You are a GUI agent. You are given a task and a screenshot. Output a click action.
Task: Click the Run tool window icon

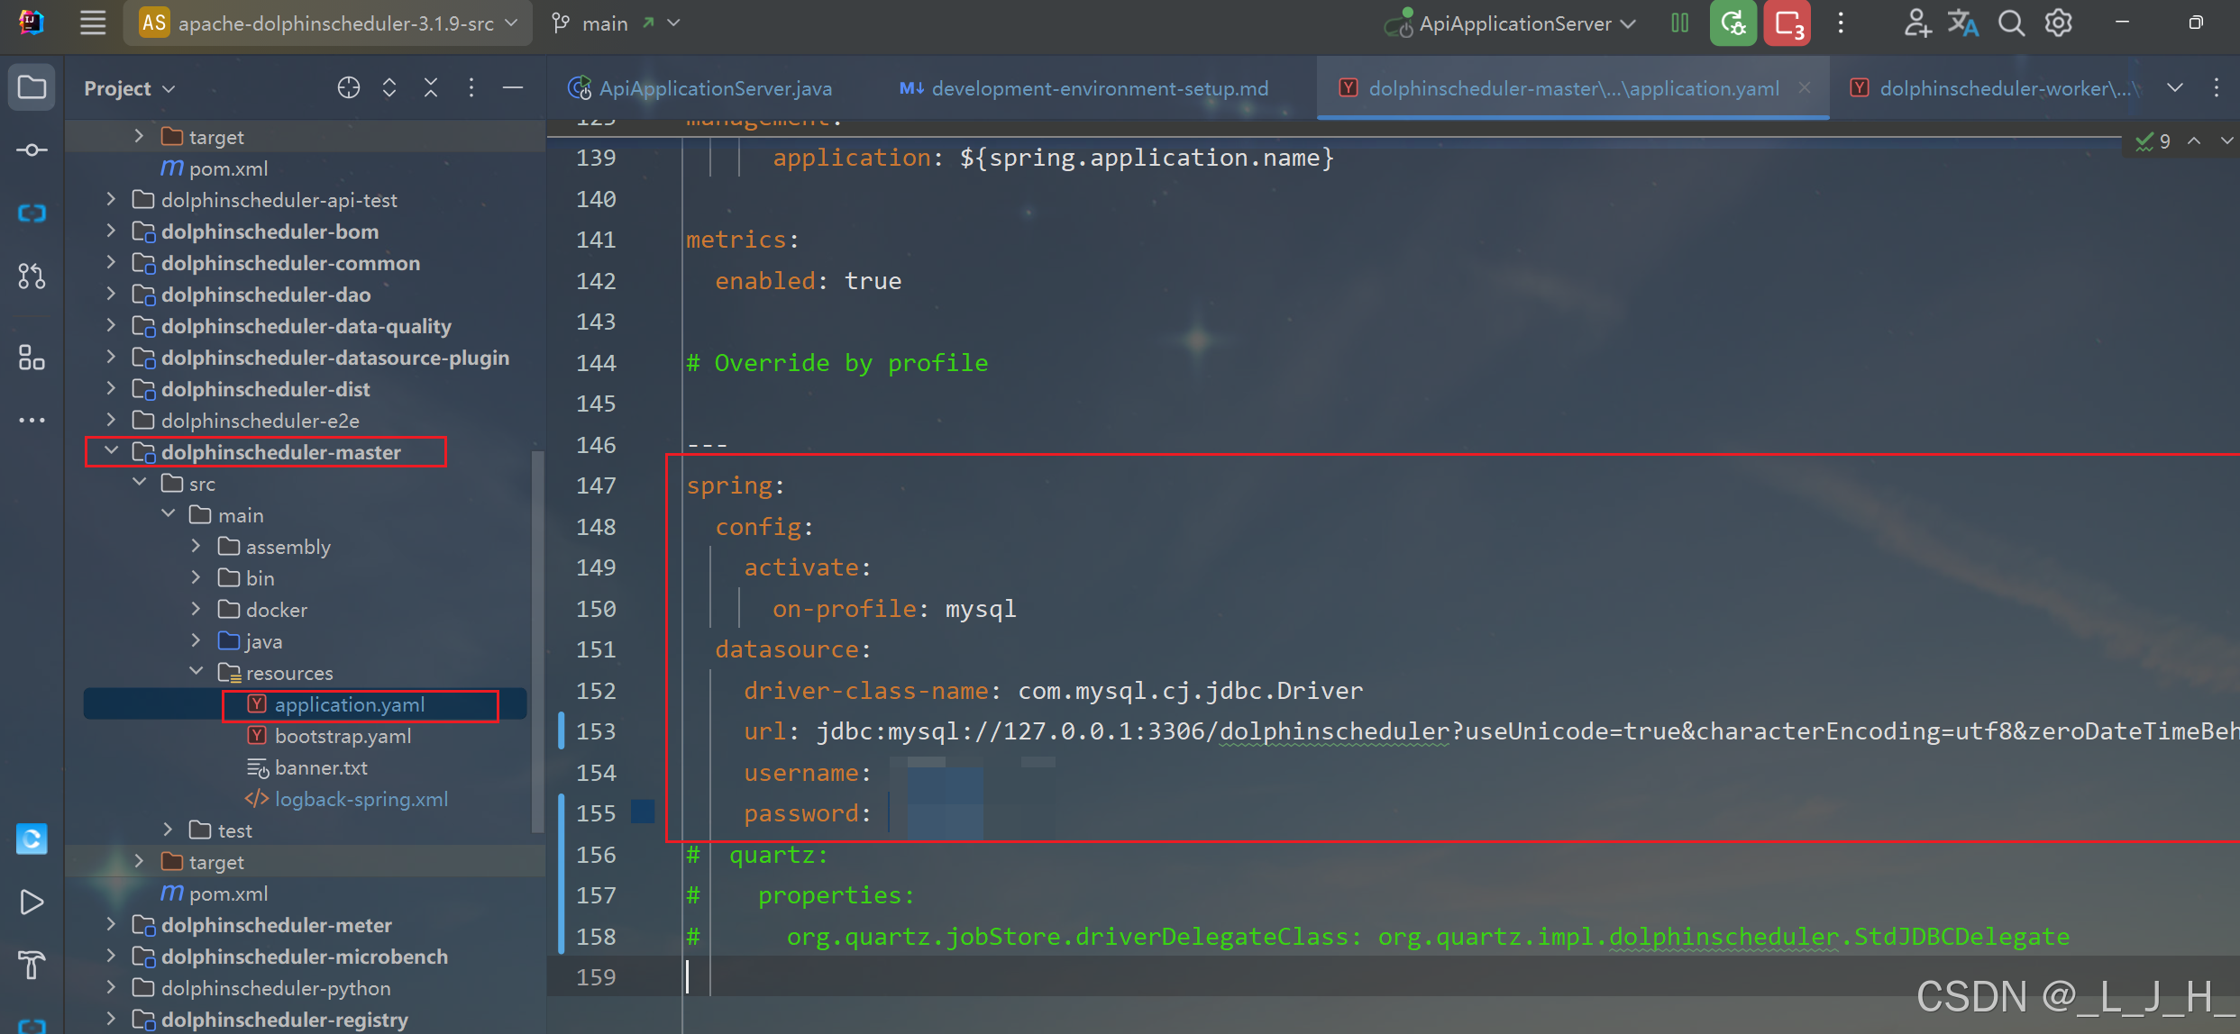click(x=32, y=902)
